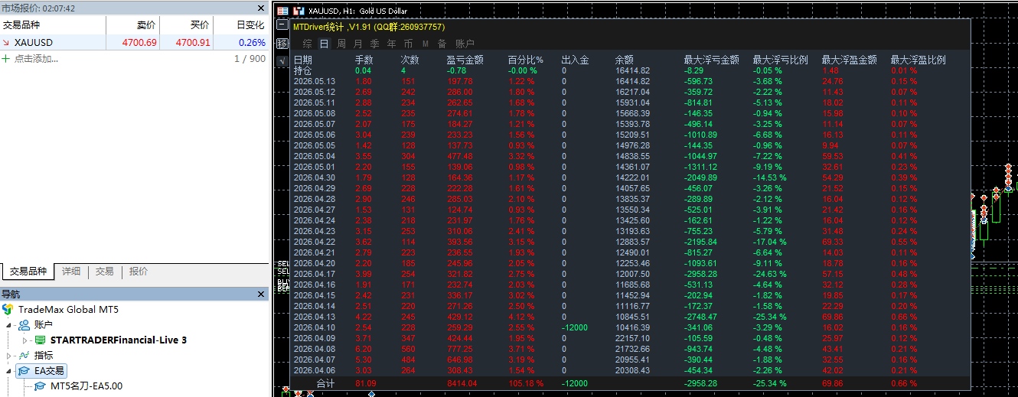Switch to the 交易 tab in market watch

coord(105,272)
